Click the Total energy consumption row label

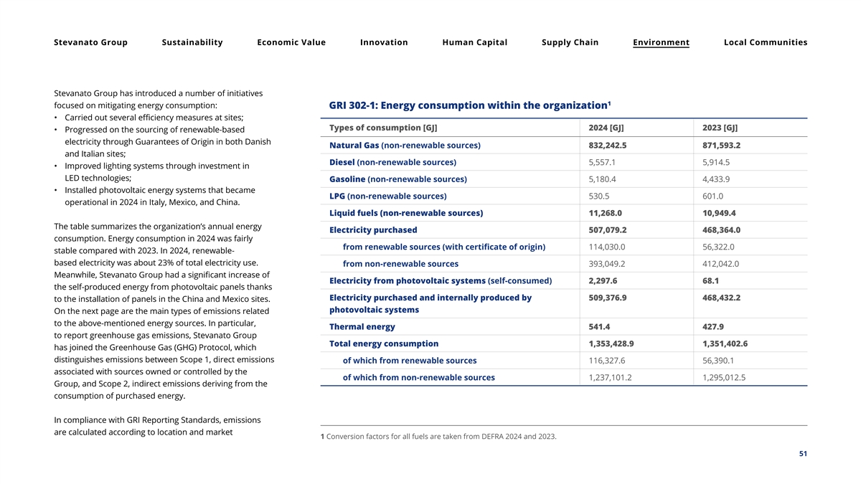click(384, 343)
